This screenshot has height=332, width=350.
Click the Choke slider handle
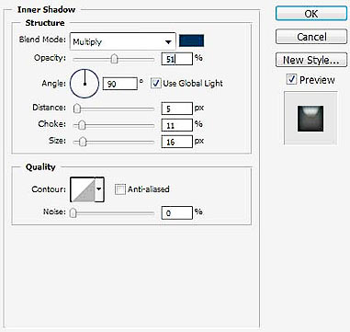point(82,125)
